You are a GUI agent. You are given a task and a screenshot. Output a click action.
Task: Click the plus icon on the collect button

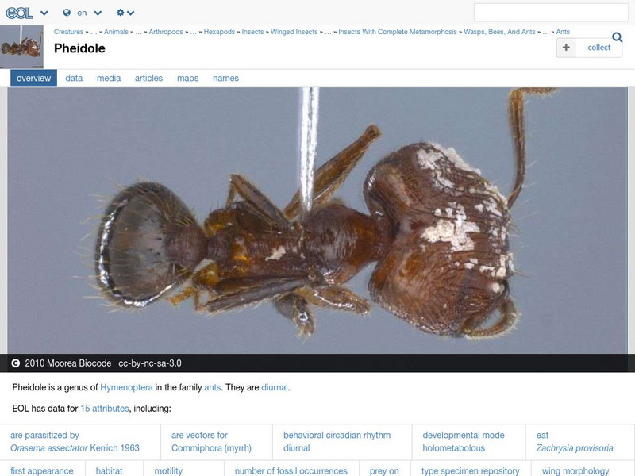566,48
